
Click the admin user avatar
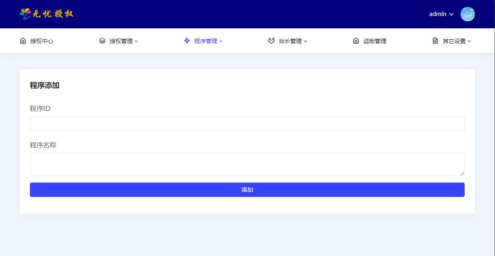(x=468, y=14)
